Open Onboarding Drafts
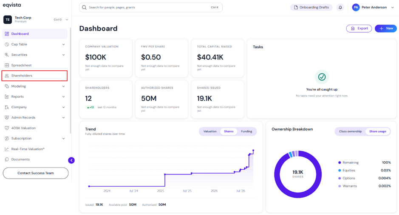 tap(311, 7)
